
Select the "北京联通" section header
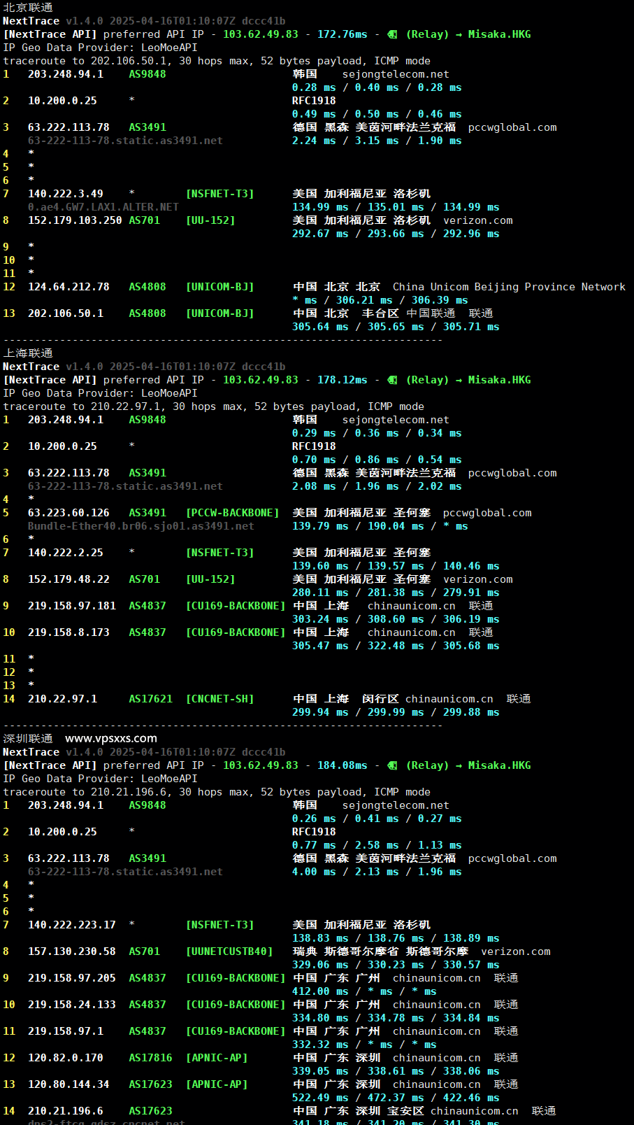pyautogui.click(x=28, y=7)
